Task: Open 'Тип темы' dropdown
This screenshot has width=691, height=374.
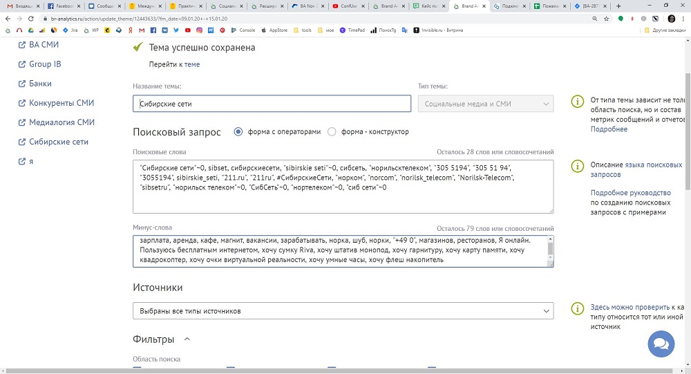Action: [x=486, y=104]
